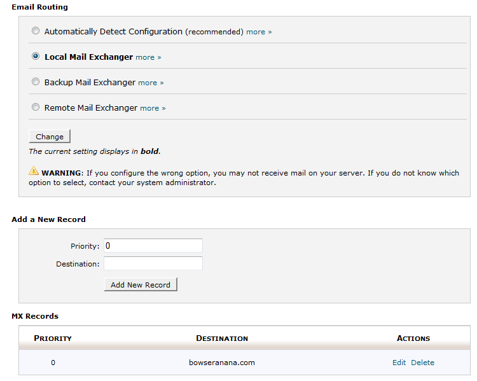Click the yellow warning triangle icon
Viewport: 477px width, 381px height.
[34, 172]
